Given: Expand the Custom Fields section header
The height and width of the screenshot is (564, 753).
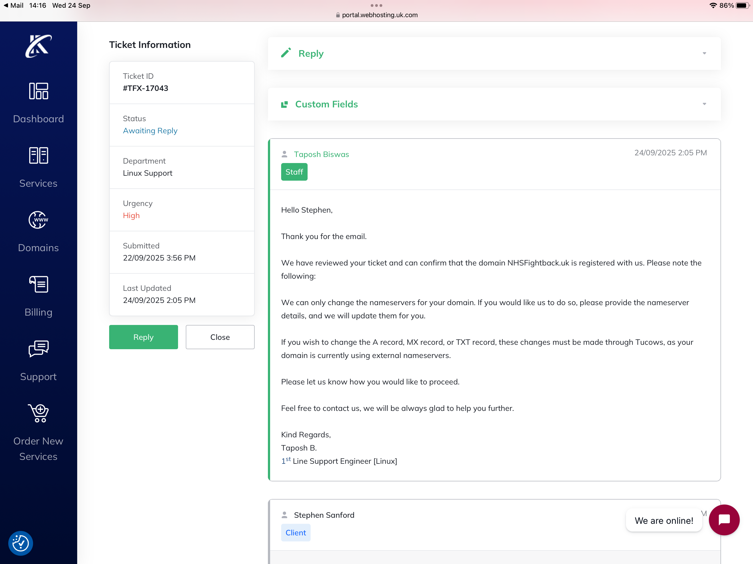Looking at the screenshot, I should (x=326, y=104).
